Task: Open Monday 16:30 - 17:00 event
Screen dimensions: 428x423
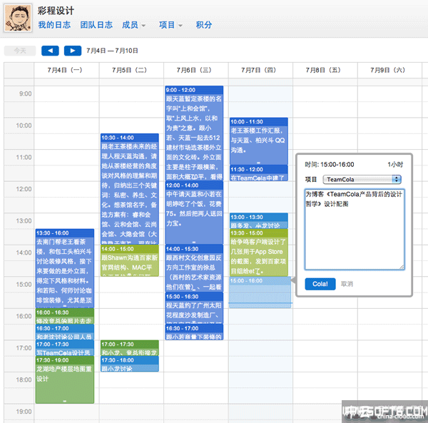Action: (65, 332)
